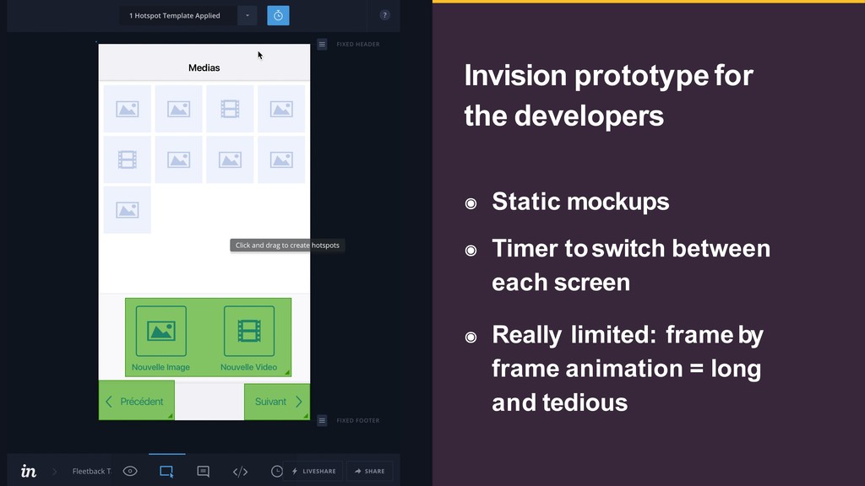Click the Fixed Footer handle icon
Viewport: 865px width, 486px height.
[x=322, y=420]
